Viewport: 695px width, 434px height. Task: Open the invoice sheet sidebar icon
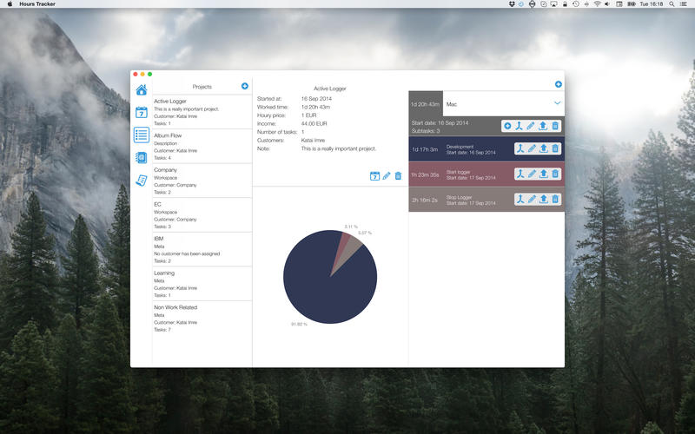(x=141, y=180)
